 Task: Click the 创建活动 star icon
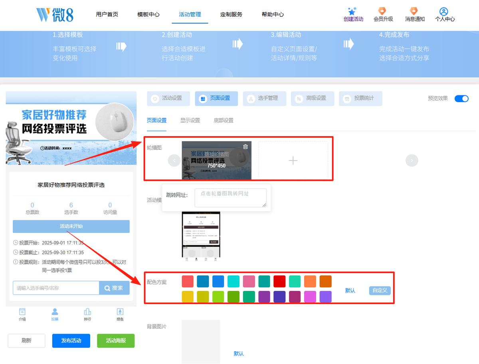(x=352, y=11)
